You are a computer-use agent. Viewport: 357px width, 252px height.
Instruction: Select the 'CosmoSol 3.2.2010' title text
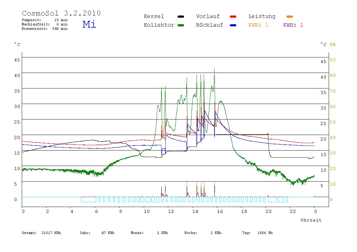(x=61, y=13)
